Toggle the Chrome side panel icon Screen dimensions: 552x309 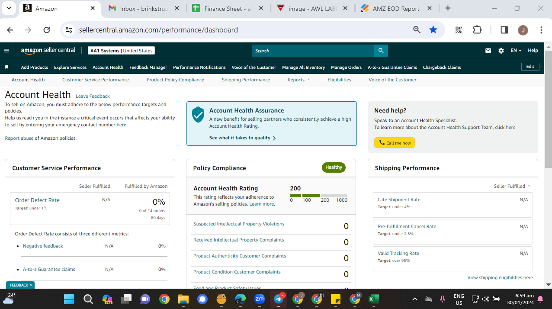[504, 30]
